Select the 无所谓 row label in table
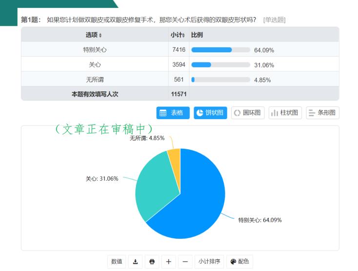The image size is (358, 271). click(x=95, y=80)
